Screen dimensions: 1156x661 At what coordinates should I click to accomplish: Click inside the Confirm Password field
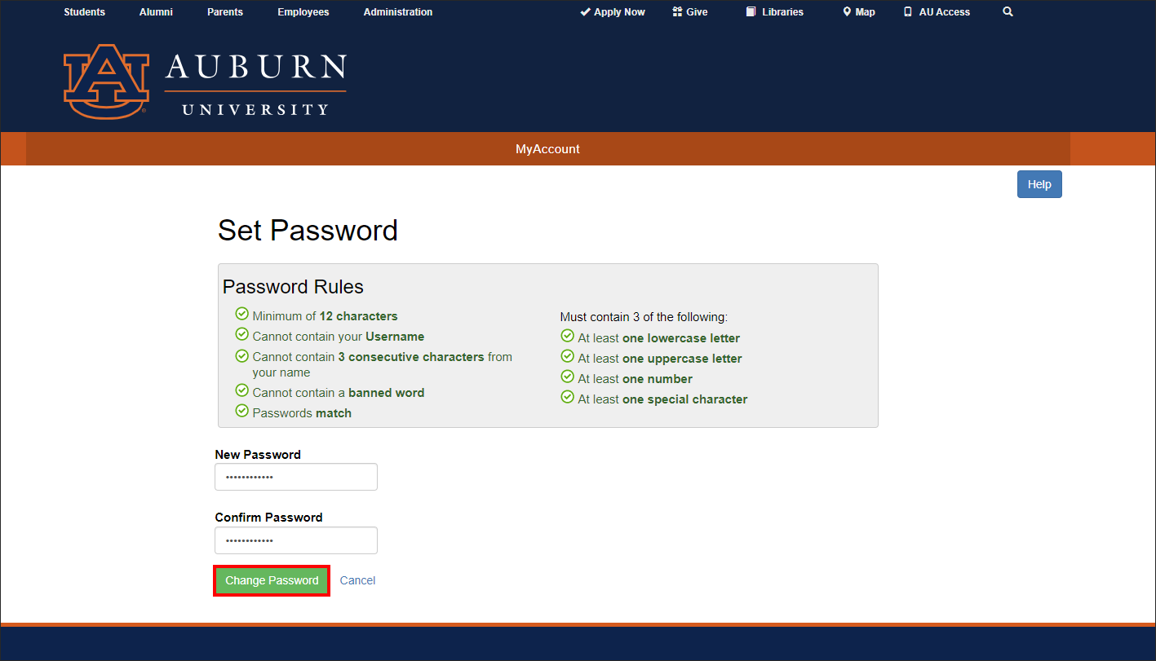295,540
